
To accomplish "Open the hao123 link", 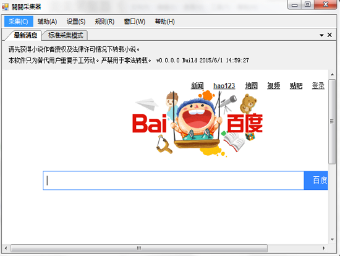I will point(224,86).
